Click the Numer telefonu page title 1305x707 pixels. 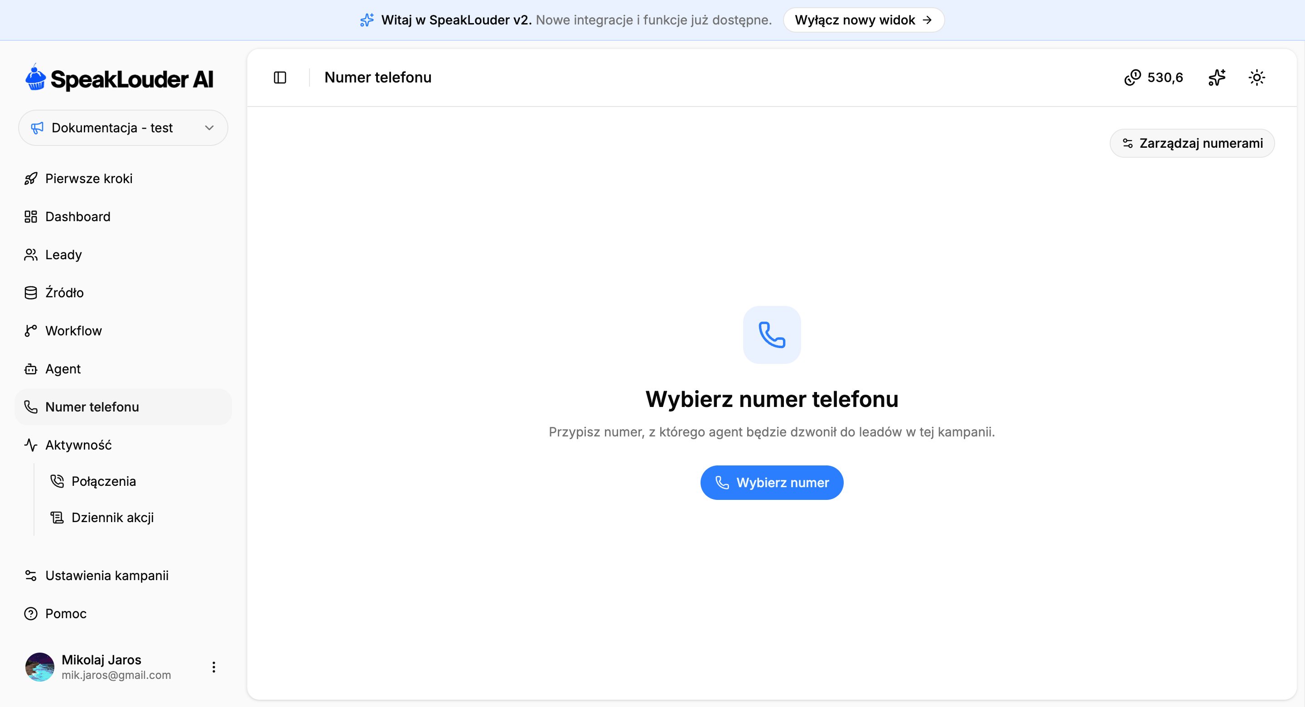pos(378,77)
